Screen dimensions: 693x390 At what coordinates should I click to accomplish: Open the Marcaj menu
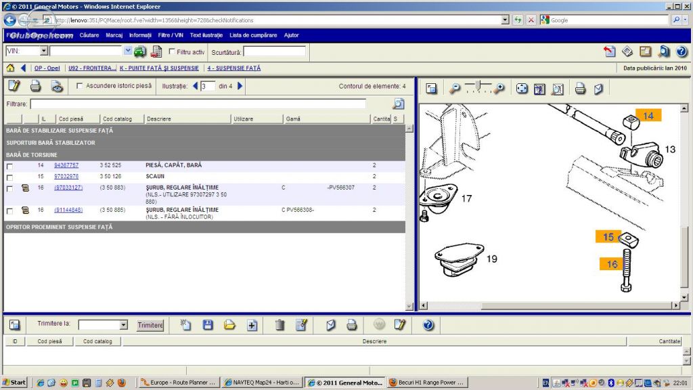click(x=114, y=35)
